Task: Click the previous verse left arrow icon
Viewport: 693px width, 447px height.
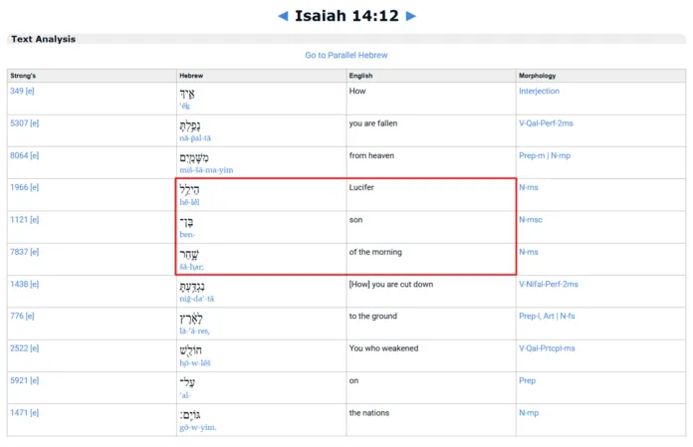Action: click(283, 16)
